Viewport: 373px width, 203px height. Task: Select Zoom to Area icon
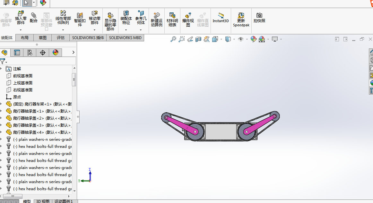tap(181, 39)
